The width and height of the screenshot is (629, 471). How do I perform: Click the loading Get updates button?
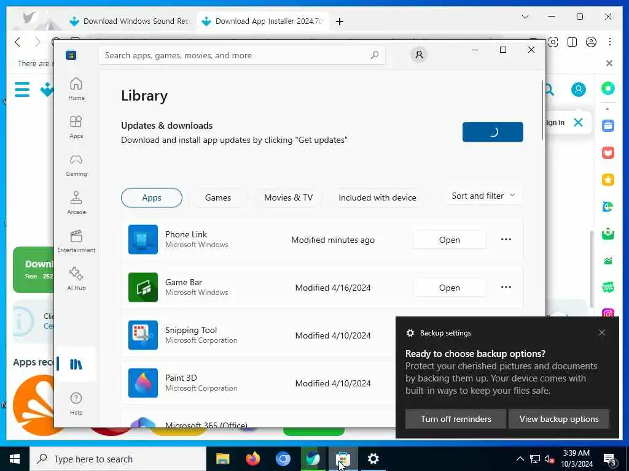tap(493, 132)
